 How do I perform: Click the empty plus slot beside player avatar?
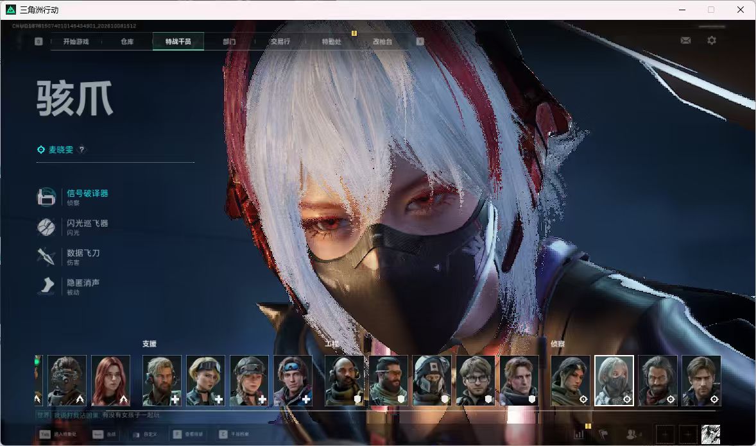688,434
